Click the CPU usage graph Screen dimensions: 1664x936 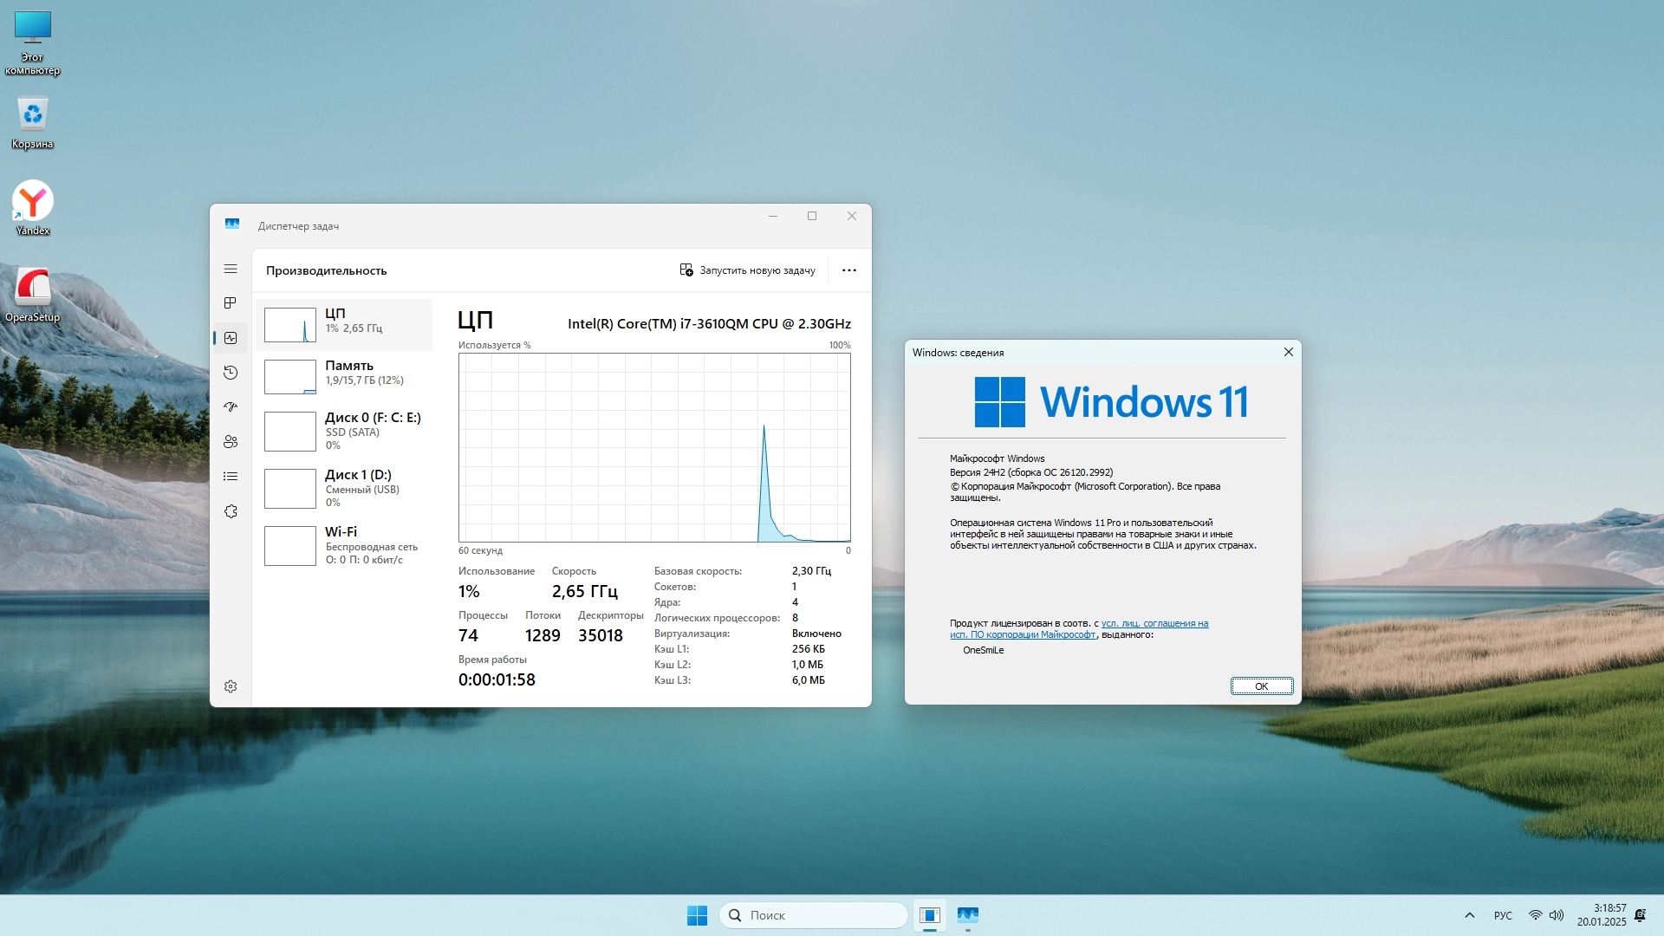[654, 447]
